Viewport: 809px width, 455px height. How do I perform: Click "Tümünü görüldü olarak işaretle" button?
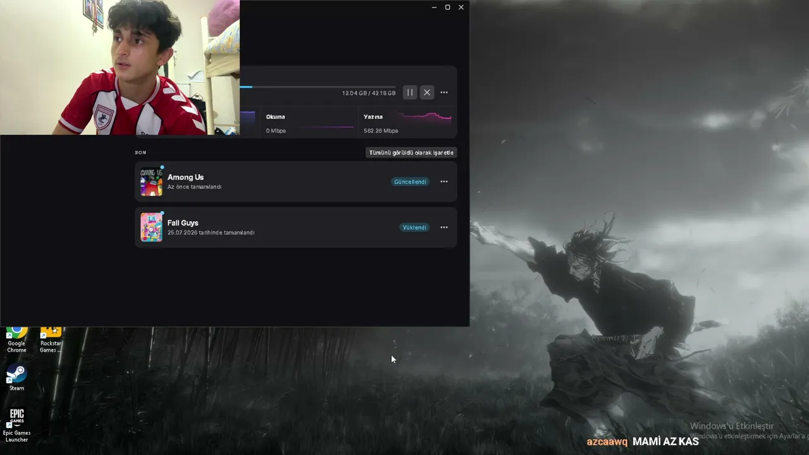(411, 152)
